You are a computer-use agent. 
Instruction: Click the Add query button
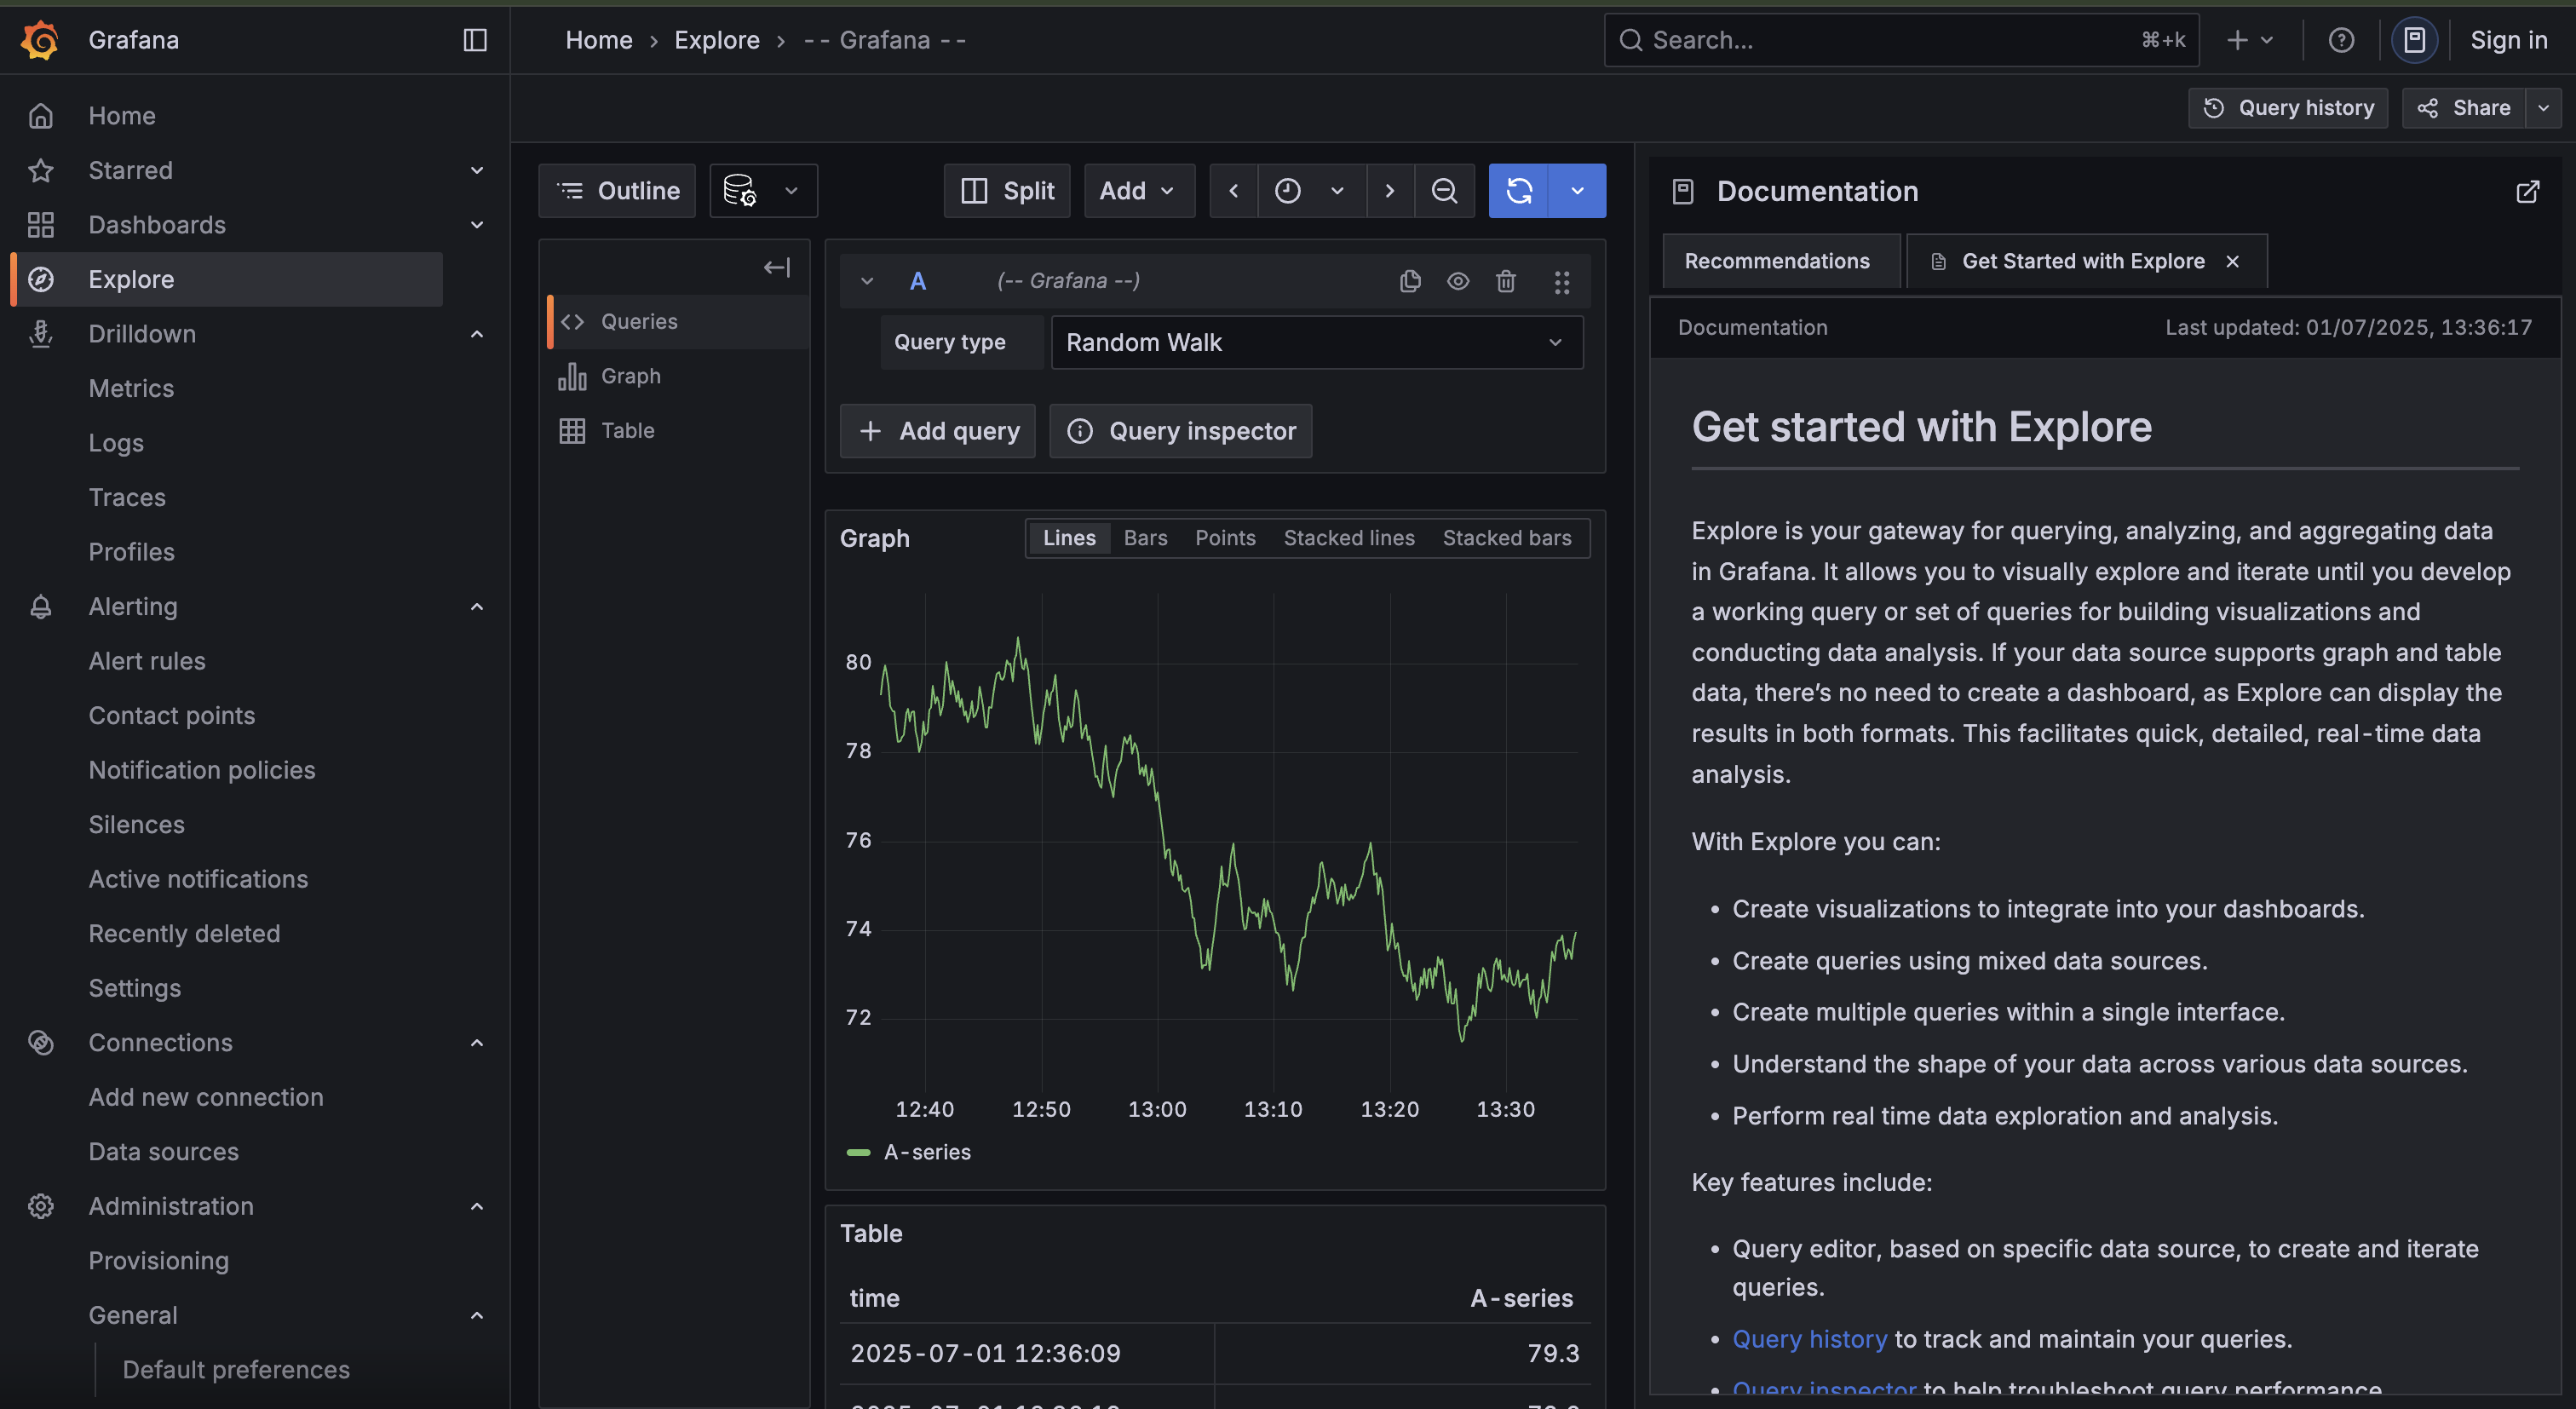(x=938, y=431)
